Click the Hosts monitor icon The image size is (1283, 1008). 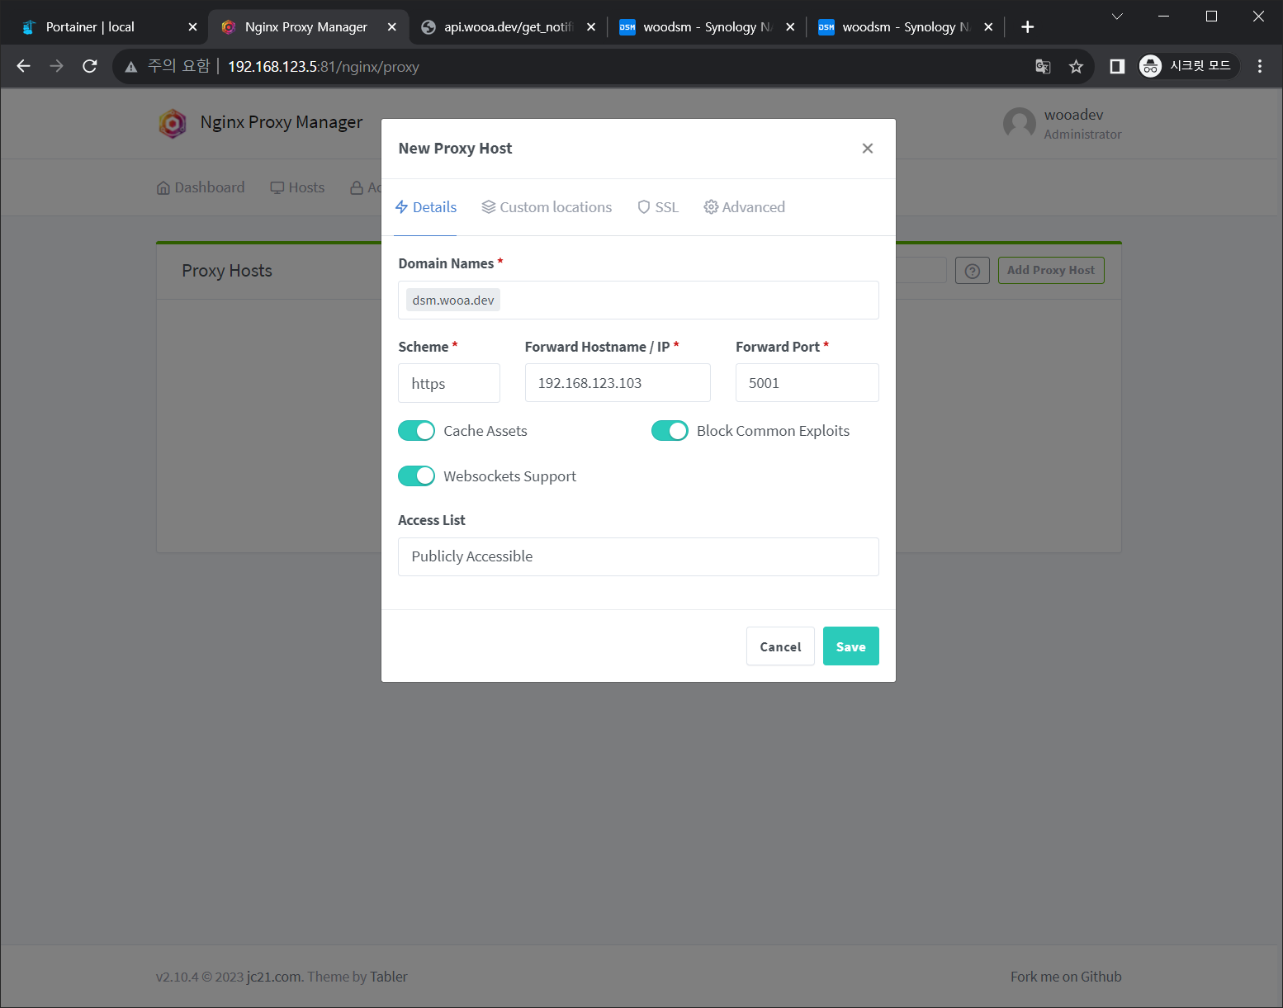tap(277, 187)
